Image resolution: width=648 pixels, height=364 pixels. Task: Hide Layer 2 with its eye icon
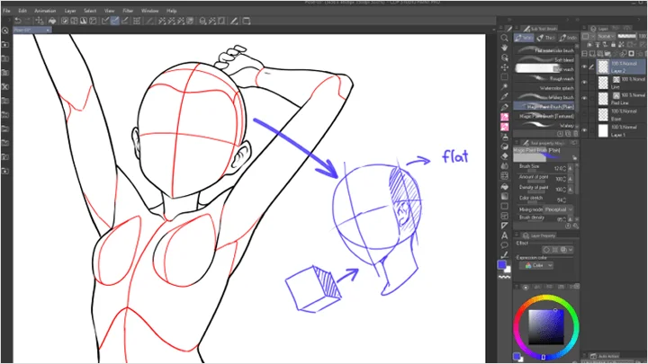(584, 67)
